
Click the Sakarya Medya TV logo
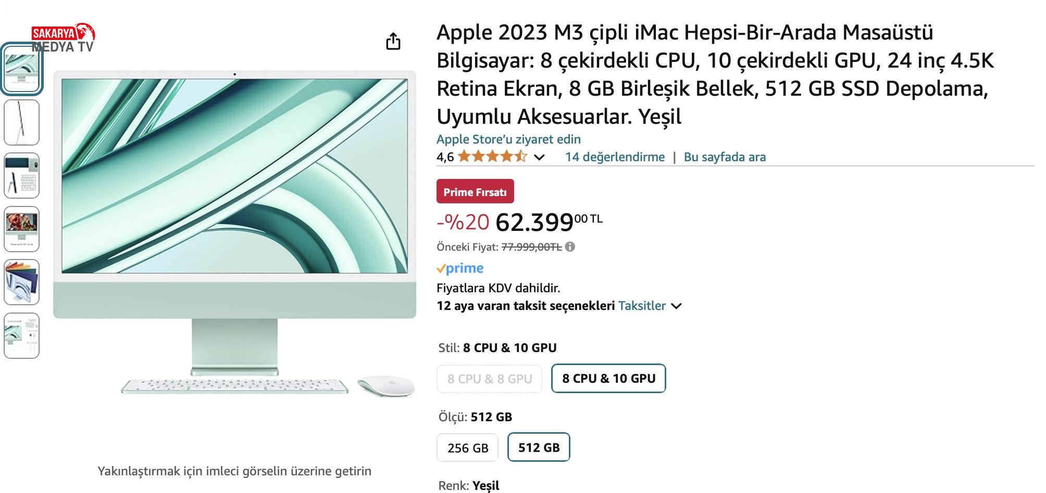point(64,38)
